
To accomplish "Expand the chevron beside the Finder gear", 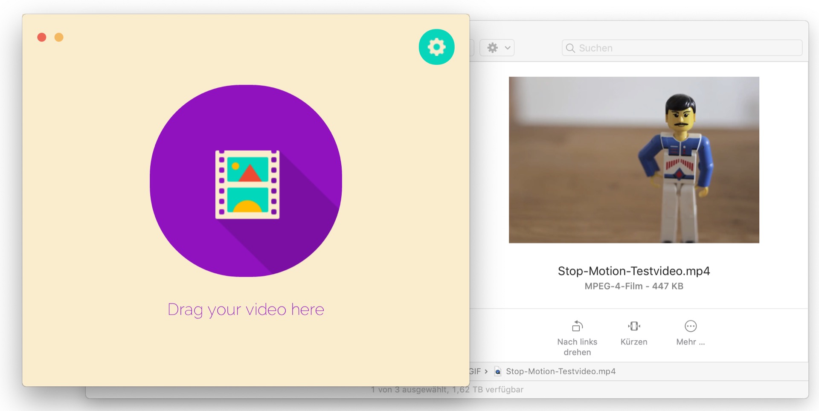I will (x=508, y=48).
